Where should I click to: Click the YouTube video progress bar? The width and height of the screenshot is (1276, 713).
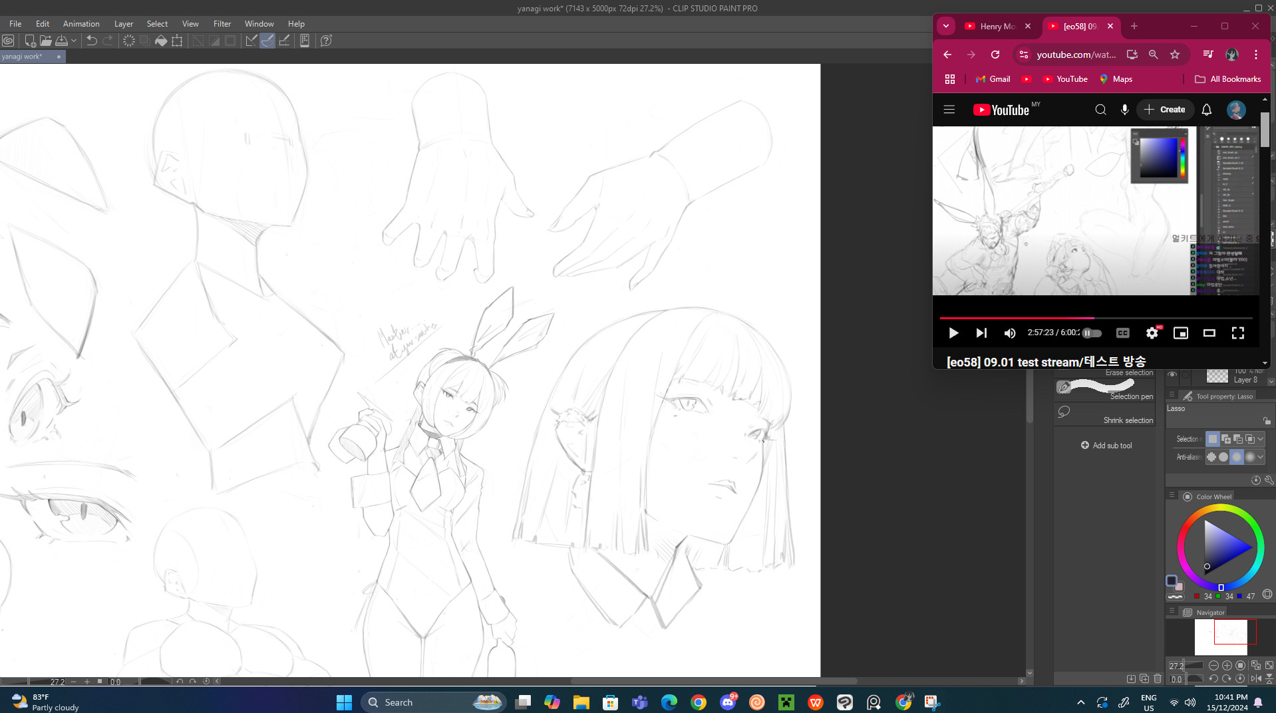1096,318
